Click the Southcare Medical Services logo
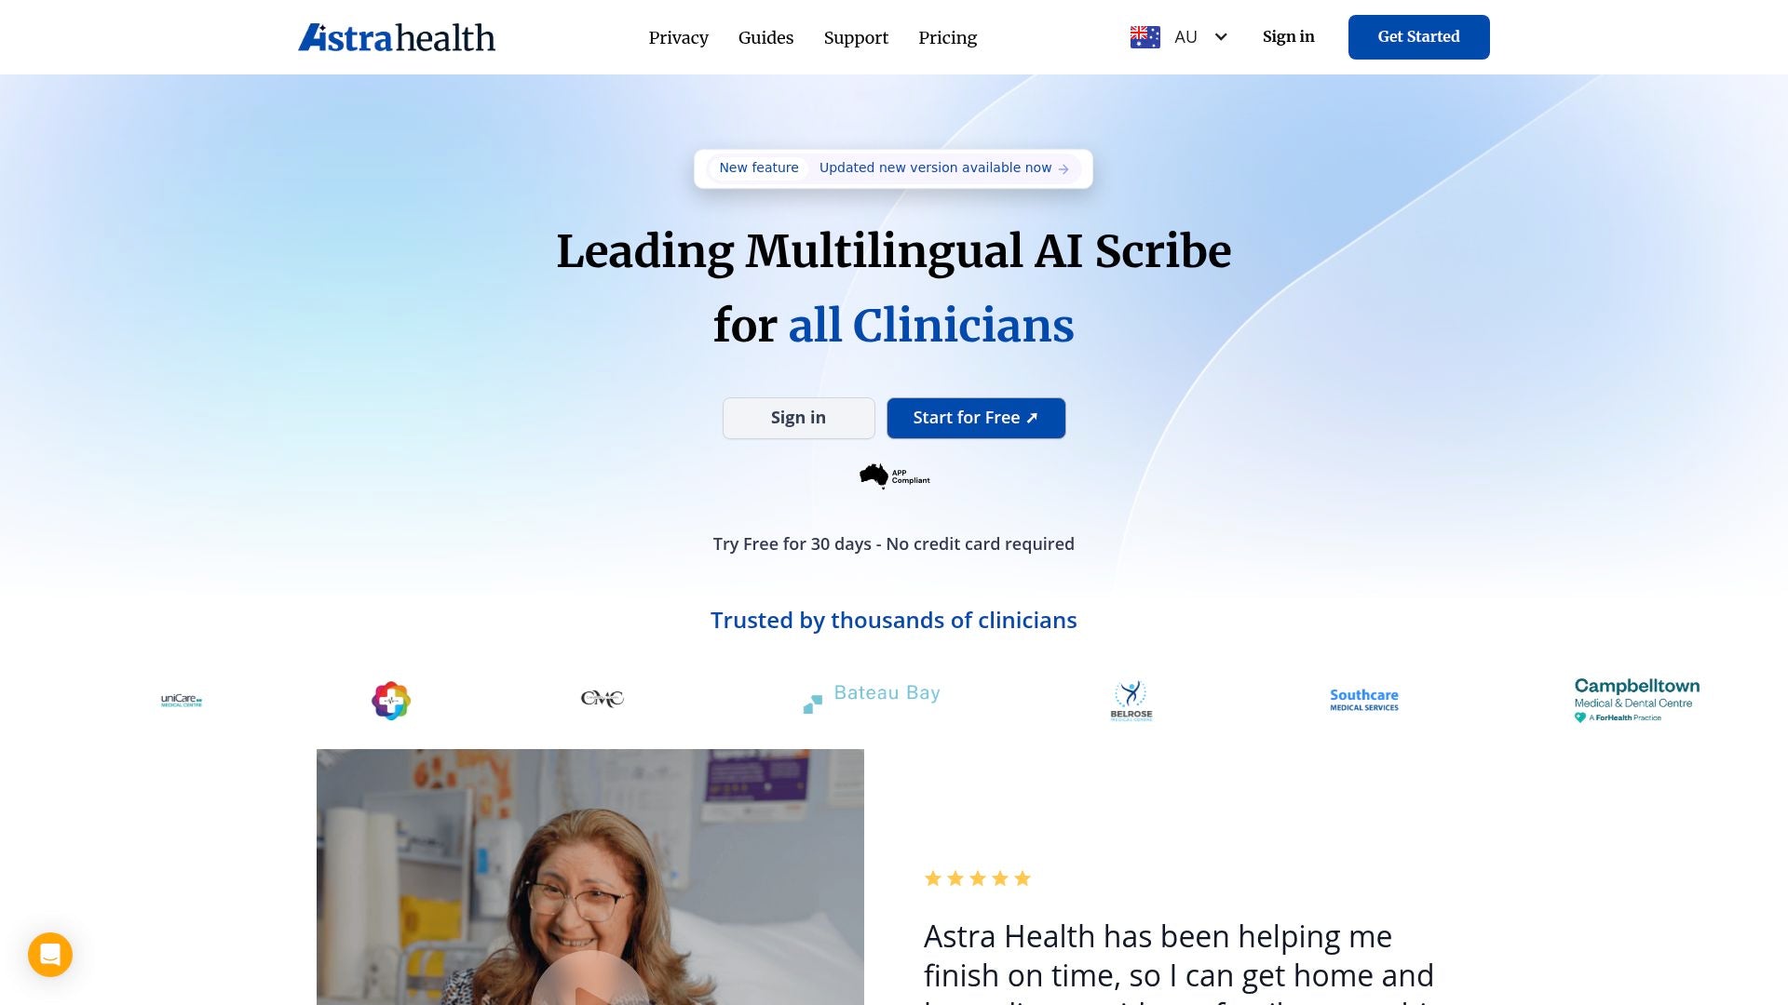The height and width of the screenshot is (1005, 1788). click(x=1364, y=700)
